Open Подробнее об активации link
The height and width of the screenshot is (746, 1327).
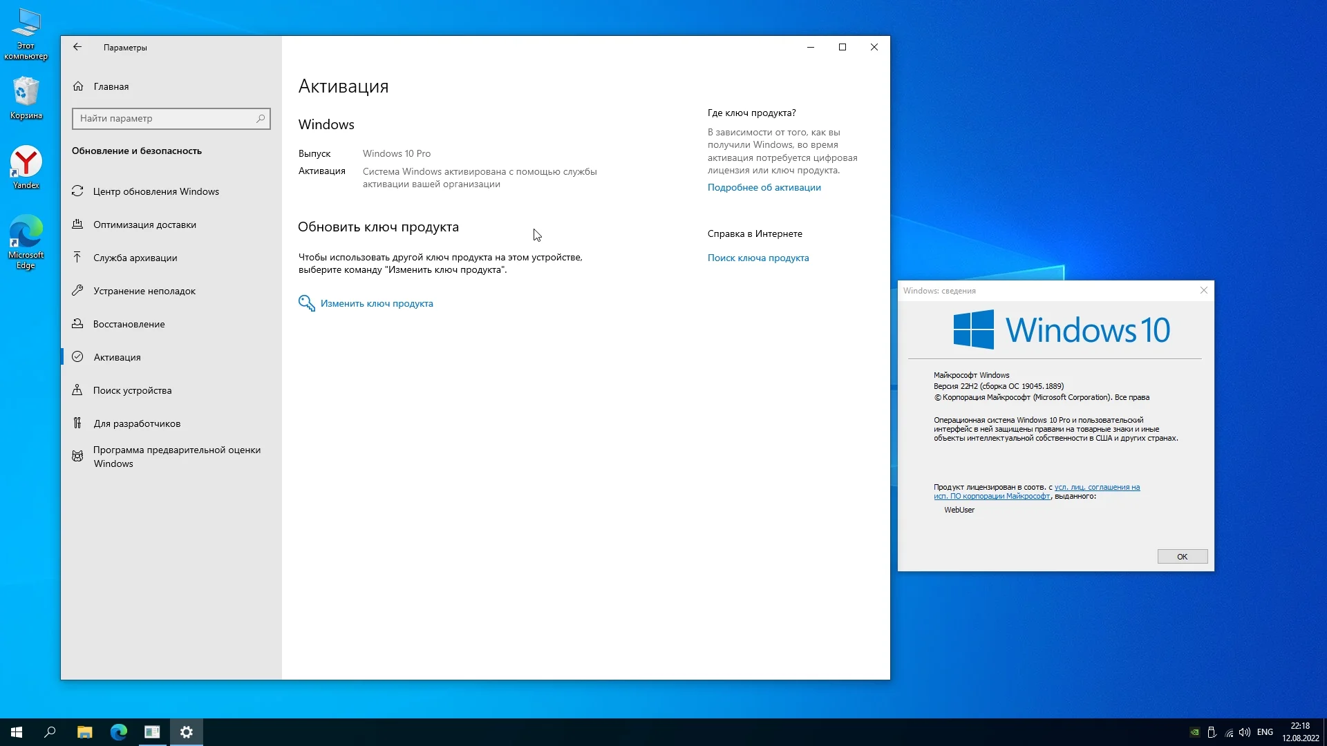[x=764, y=187]
